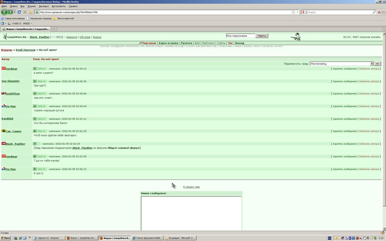Open the Форумы breadcrumb link
386x241 pixels.
tap(7, 50)
